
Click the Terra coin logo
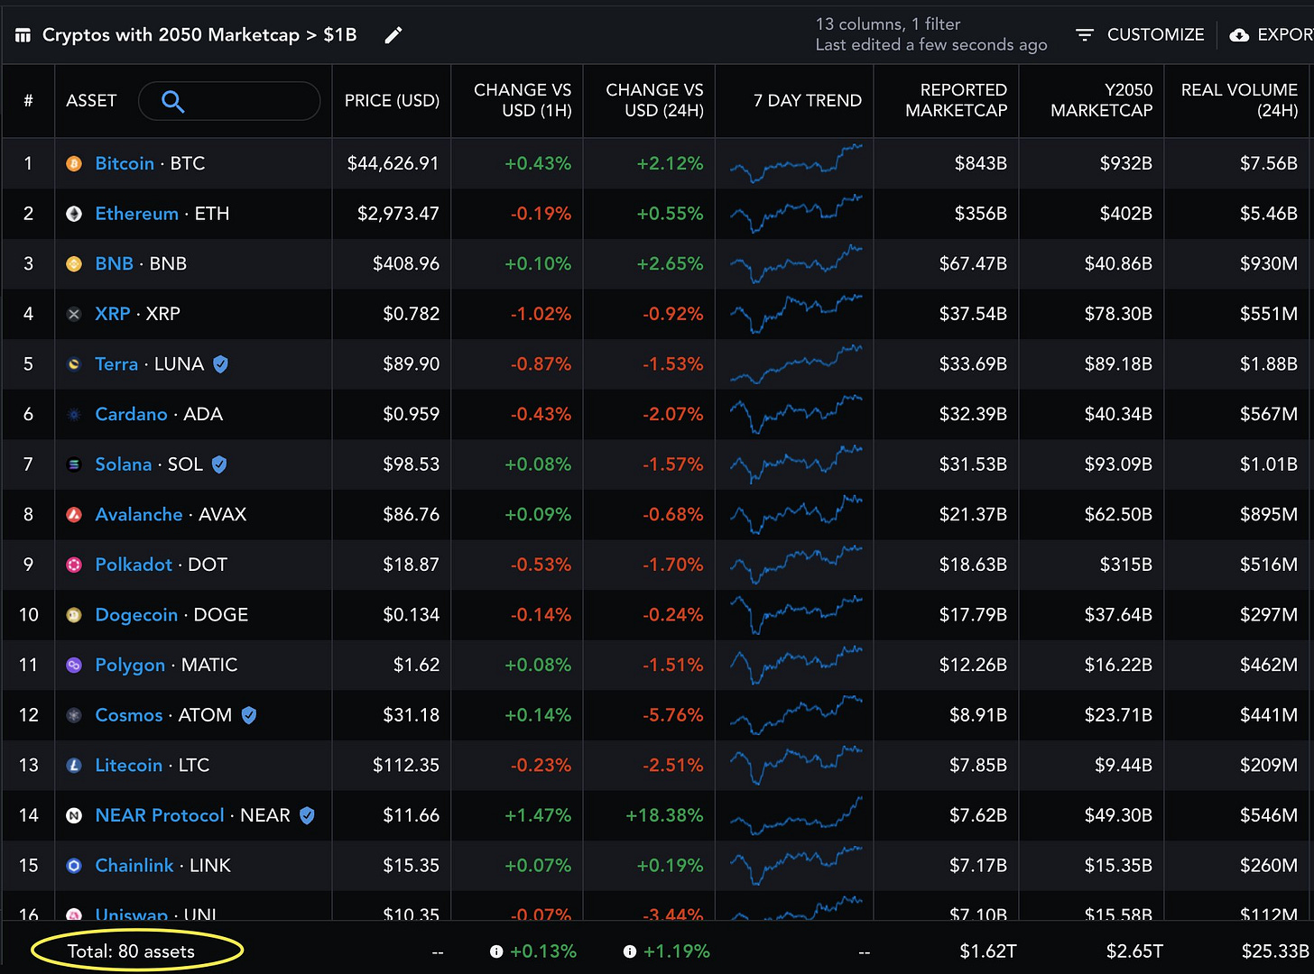pyautogui.click(x=74, y=364)
